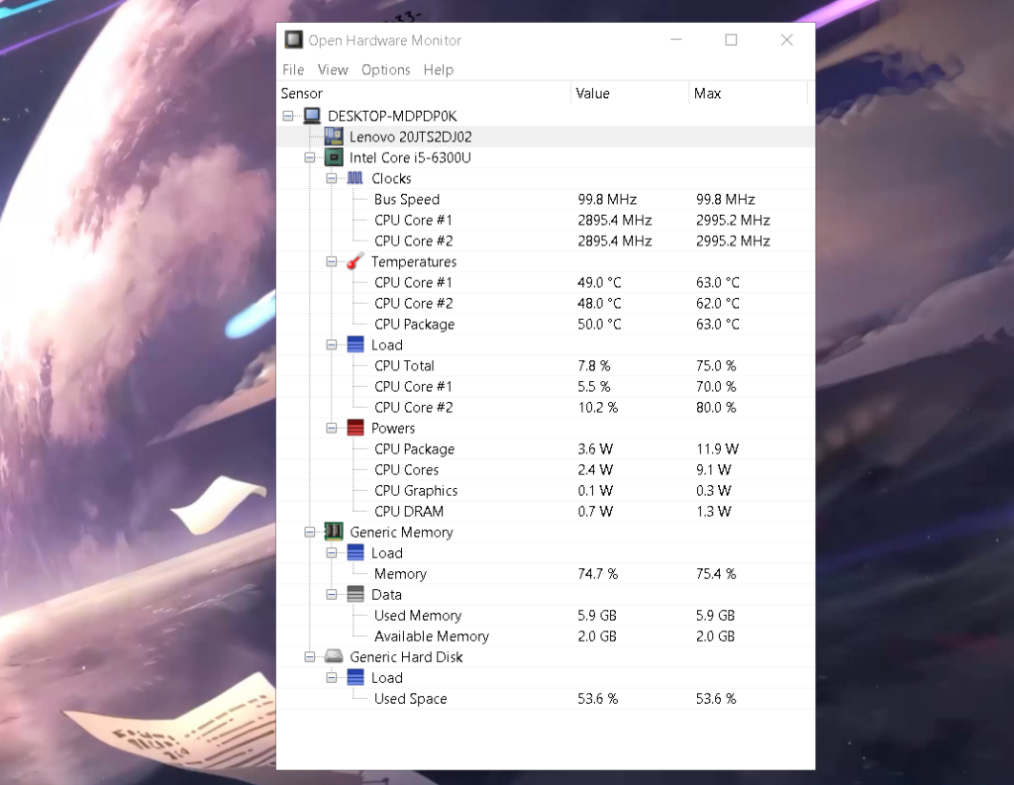Select CPU Core #1 under Clocks
Image resolution: width=1014 pixels, height=785 pixels.
pos(546,220)
